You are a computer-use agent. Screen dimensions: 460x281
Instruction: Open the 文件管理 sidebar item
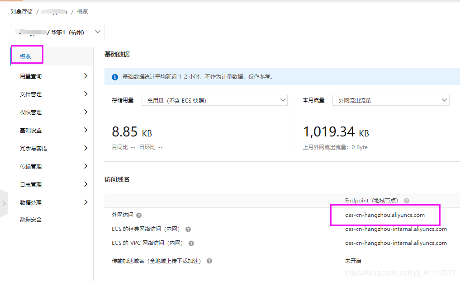point(30,94)
